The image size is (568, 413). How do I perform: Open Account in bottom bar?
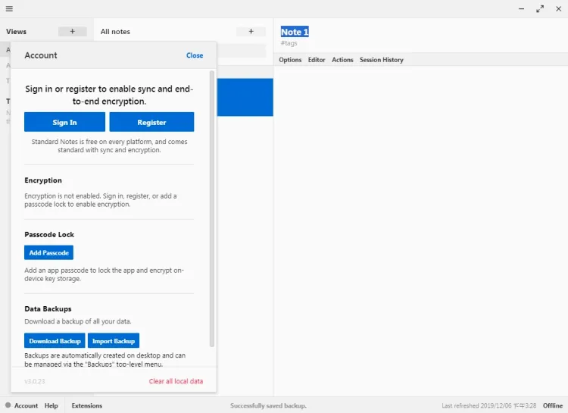click(26, 405)
